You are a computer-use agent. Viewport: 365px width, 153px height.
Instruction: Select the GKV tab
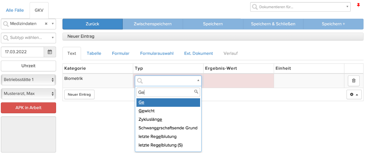39,10
